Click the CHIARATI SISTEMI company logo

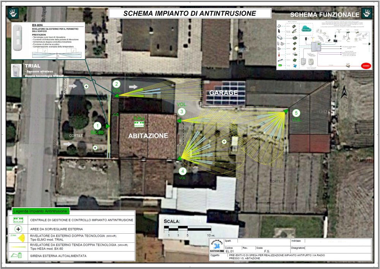click(x=217, y=246)
